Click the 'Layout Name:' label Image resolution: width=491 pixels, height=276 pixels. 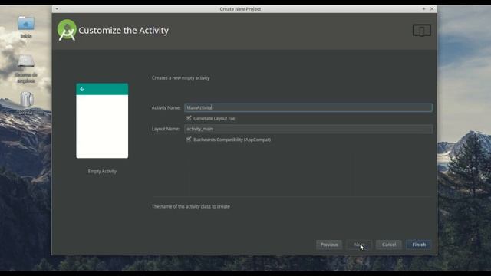pyautogui.click(x=166, y=129)
